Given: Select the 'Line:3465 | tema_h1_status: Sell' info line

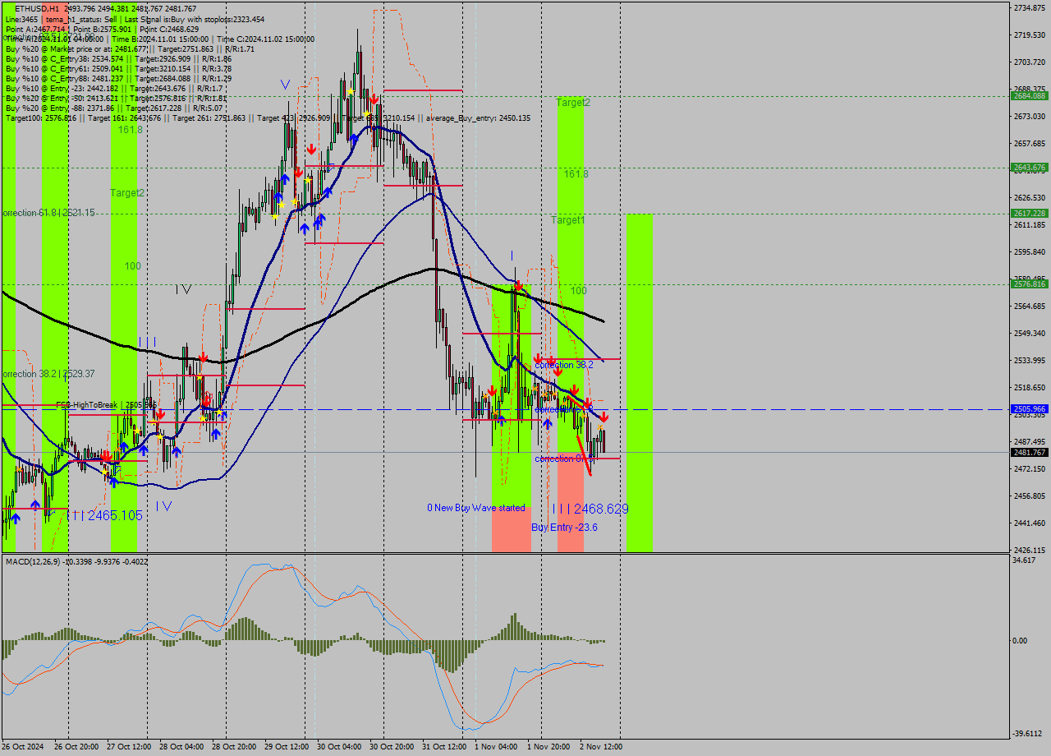Looking at the screenshot, I should (x=135, y=19).
